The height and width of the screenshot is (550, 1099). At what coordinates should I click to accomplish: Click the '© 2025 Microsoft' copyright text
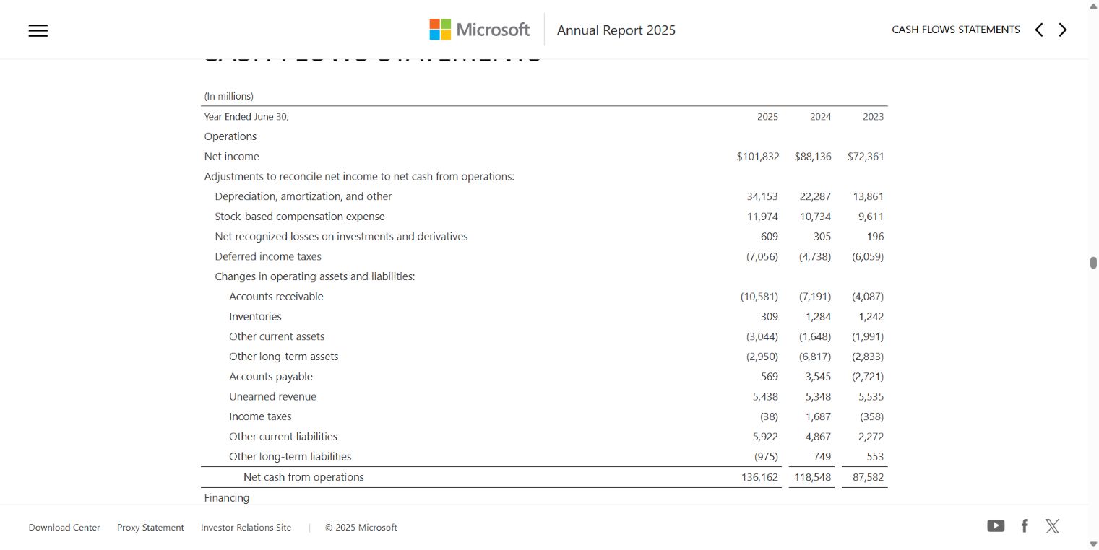(x=361, y=528)
